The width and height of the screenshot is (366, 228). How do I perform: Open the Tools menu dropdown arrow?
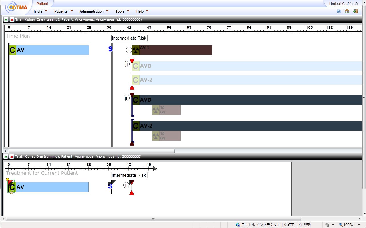click(128, 11)
